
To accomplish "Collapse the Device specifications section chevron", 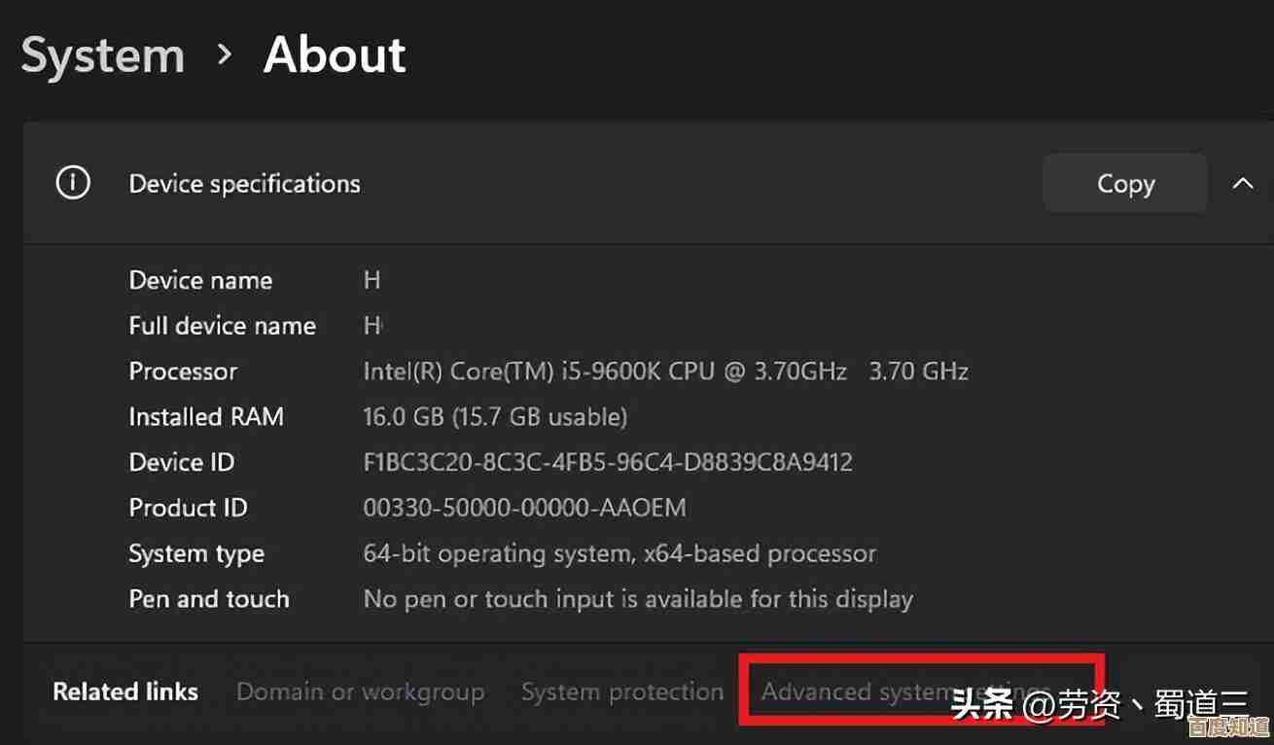I will [1243, 183].
